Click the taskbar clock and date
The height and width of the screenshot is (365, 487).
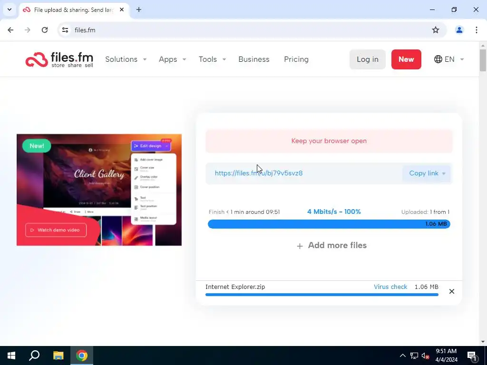(x=446, y=355)
